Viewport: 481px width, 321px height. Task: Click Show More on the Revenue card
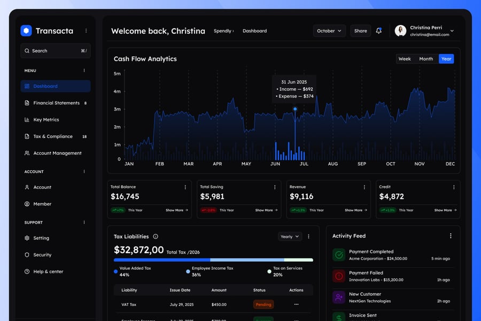[355, 210]
